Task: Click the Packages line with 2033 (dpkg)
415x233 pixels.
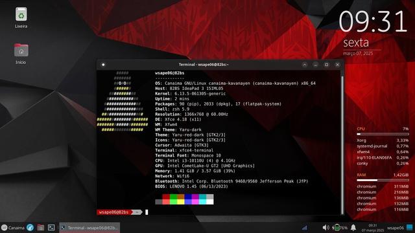Action: (x=218, y=104)
